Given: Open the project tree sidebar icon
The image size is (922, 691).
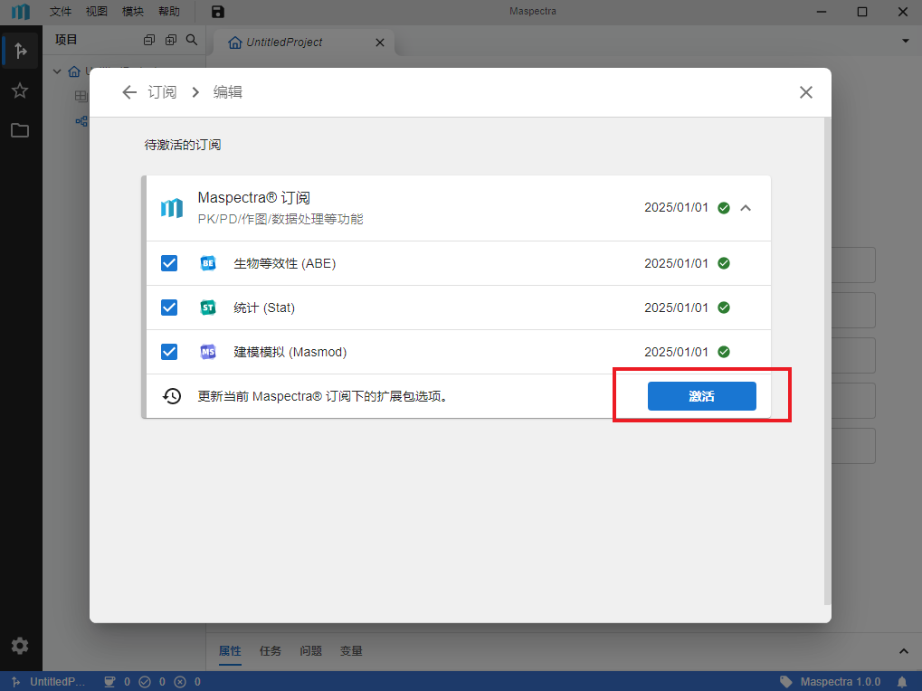Looking at the screenshot, I should pyautogui.click(x=21, y=52).
